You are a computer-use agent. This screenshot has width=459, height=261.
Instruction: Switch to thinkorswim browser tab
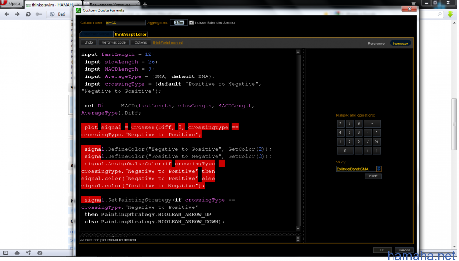click(x=53, y=4)
